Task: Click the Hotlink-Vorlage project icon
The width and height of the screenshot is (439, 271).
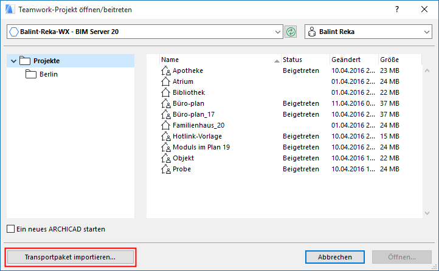Action: 166,136
